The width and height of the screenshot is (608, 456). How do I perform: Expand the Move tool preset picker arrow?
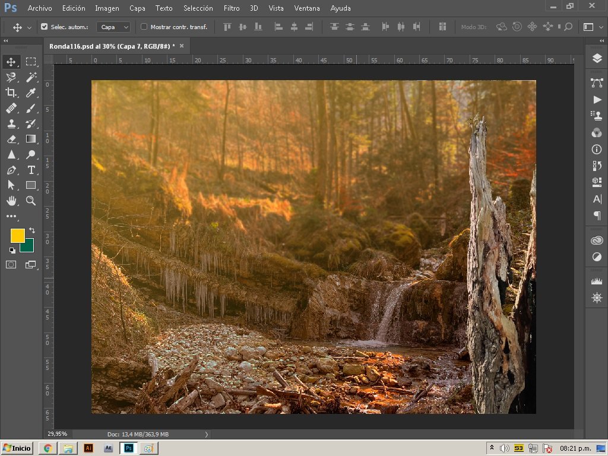29,27
